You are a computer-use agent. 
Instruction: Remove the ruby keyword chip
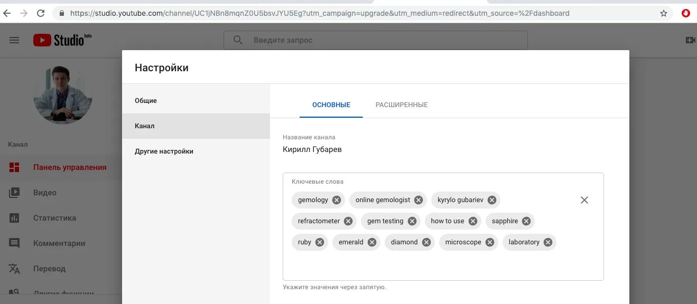[320, 242]
